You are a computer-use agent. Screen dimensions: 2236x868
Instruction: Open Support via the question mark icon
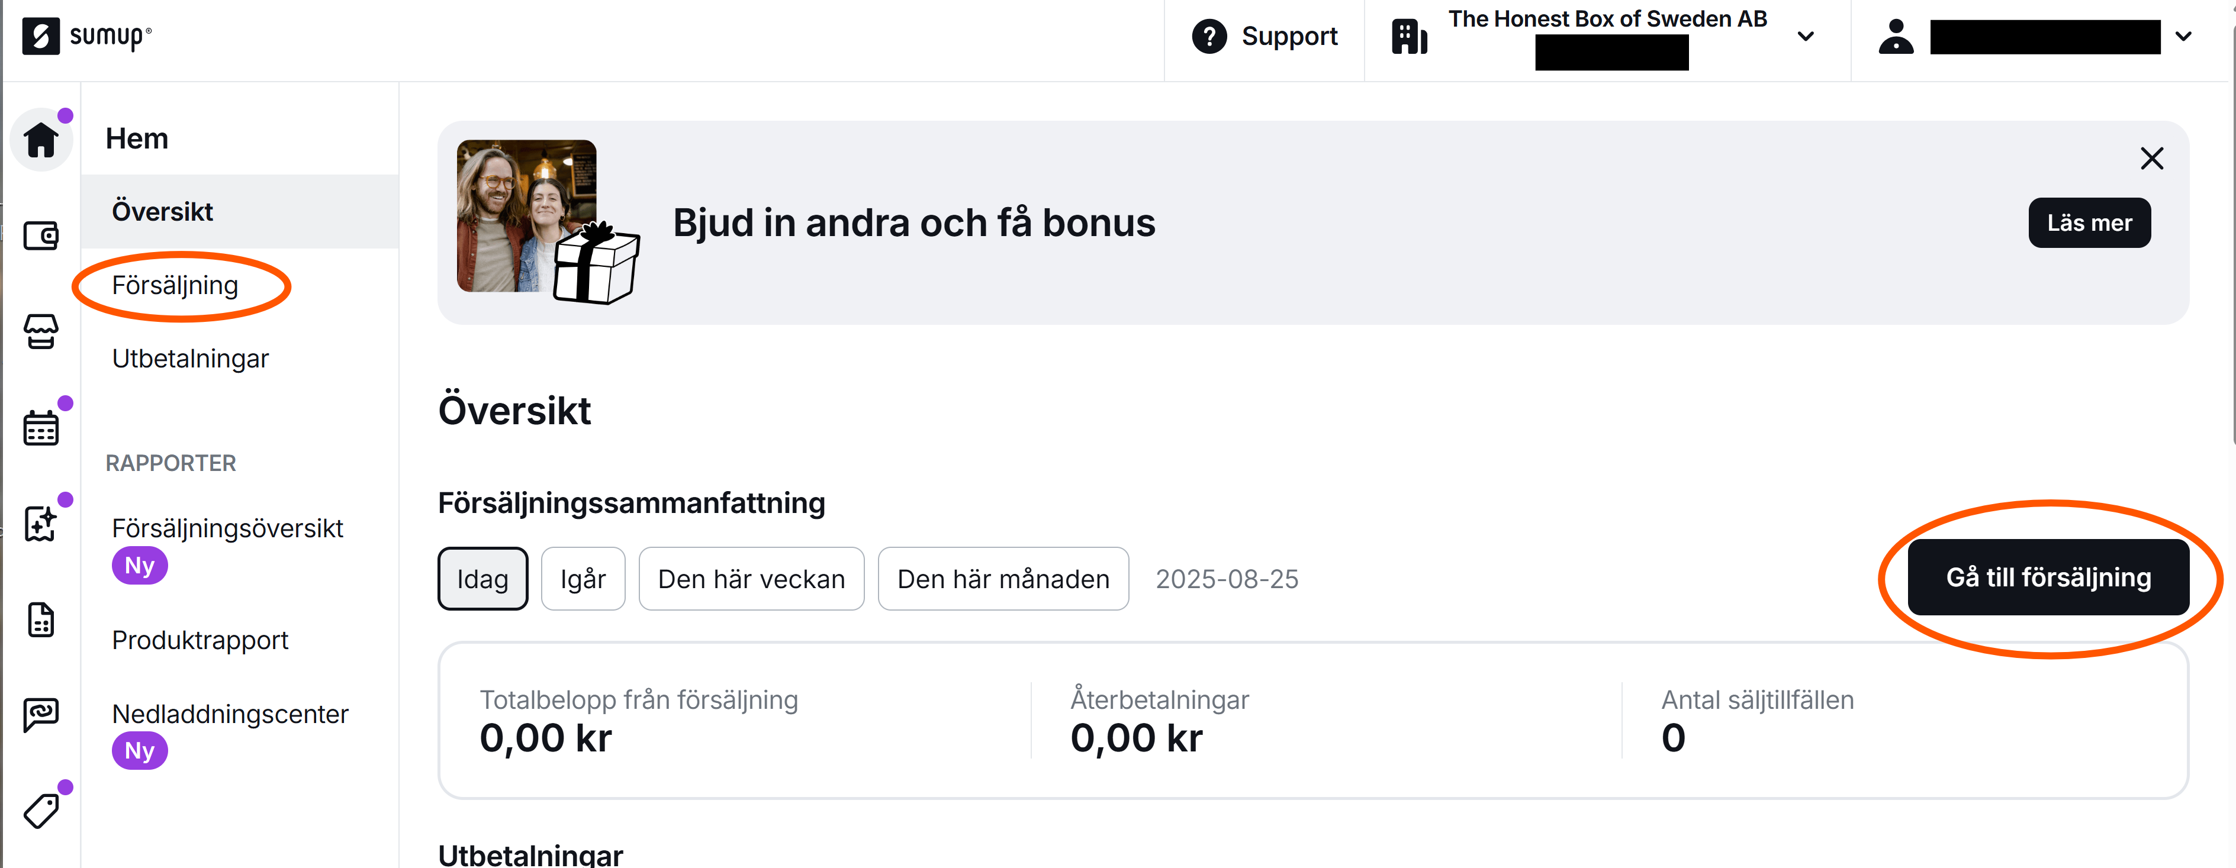coord(1208,37)
